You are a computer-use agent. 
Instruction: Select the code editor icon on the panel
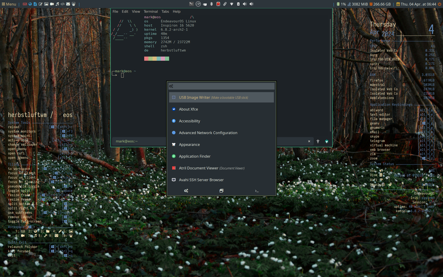63,4
